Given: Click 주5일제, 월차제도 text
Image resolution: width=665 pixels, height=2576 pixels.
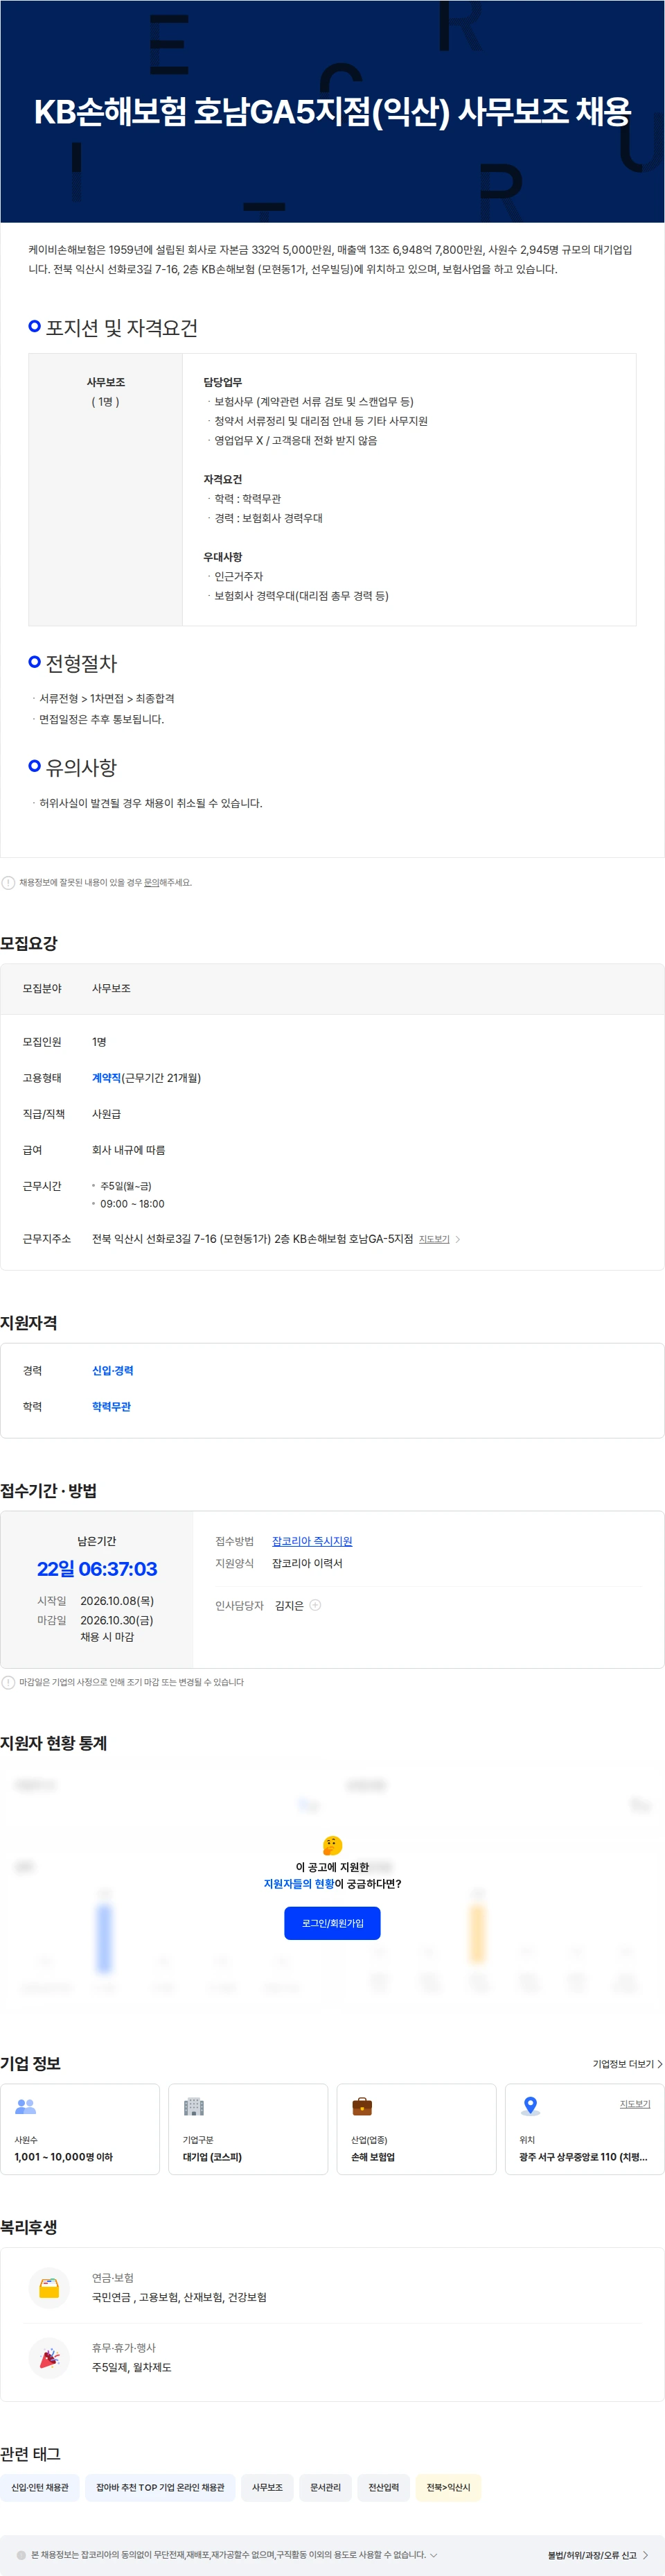Looking at the screenshot, I should pyautogui.click(x=132, y=2367).
